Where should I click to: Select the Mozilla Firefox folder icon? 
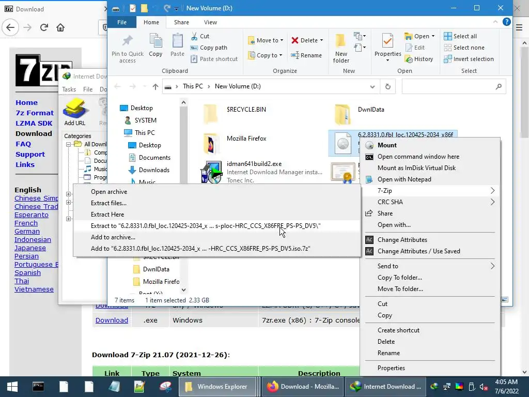tap(211, 143)
